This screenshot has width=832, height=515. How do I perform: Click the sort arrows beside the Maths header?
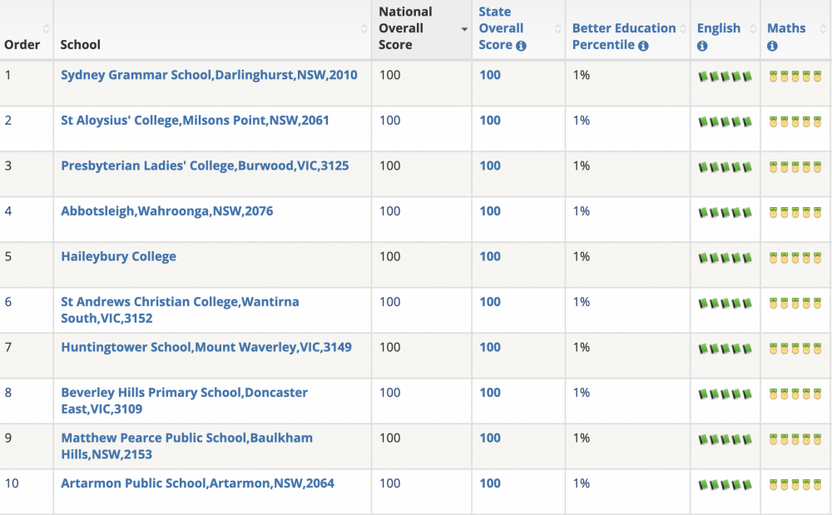(823, 28)
